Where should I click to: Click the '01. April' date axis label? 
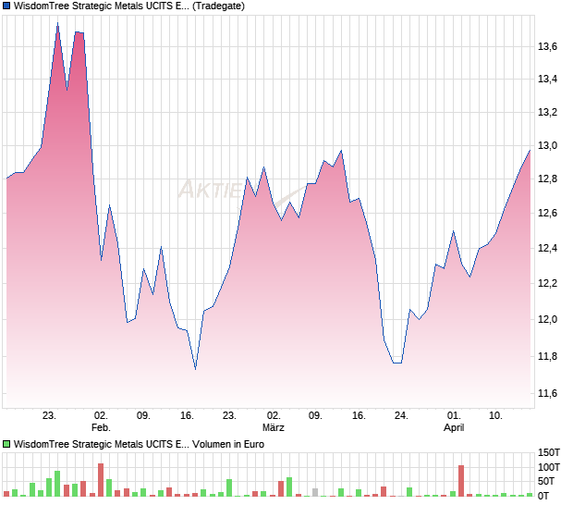[454, 421]
